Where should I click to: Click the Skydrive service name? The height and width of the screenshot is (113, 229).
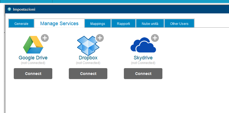[143, 58]
